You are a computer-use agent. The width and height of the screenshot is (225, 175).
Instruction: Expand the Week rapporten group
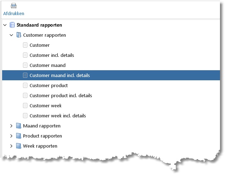click(11, 146)
